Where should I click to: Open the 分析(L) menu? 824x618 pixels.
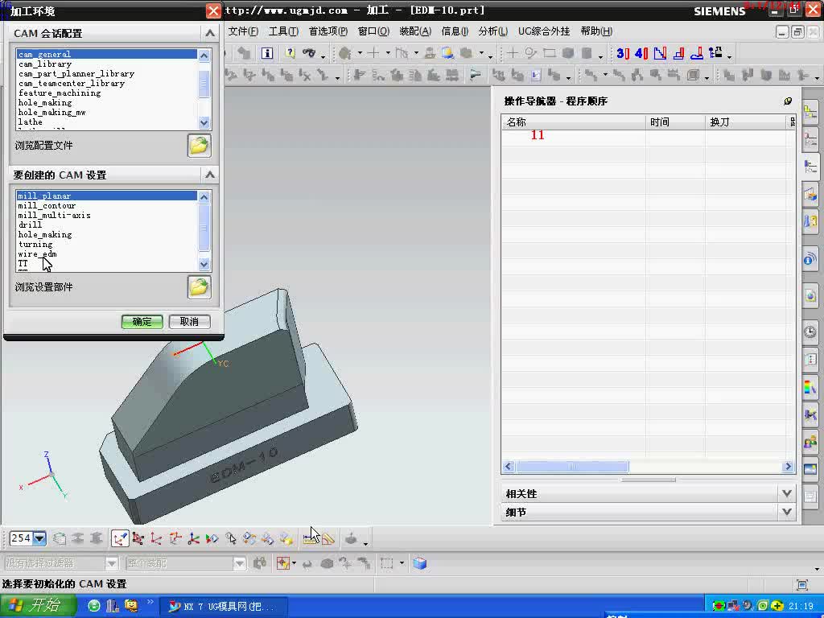click(x=492, y=31)
